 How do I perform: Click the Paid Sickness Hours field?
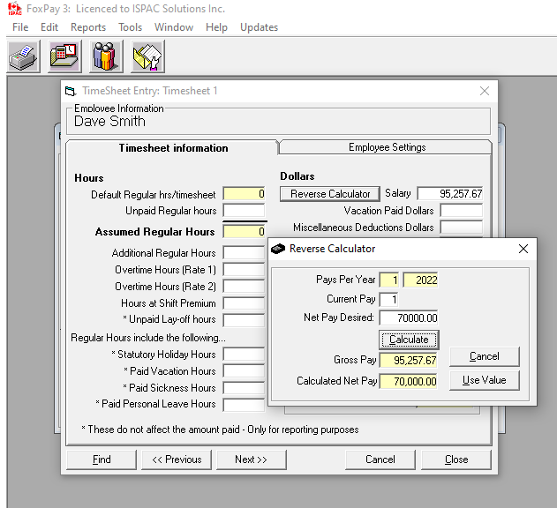(x=244, y=388)
